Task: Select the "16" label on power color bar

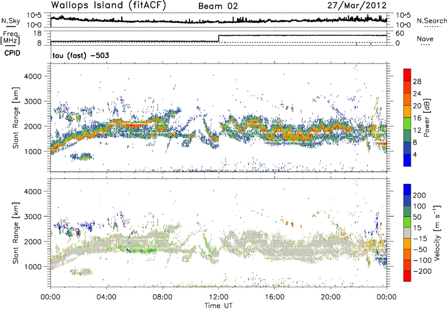Action: pyautogui.click(x=417, y=118)
